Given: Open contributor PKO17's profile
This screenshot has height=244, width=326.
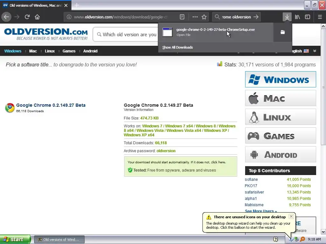Looking at the screenshot, I should click(251, 186).
